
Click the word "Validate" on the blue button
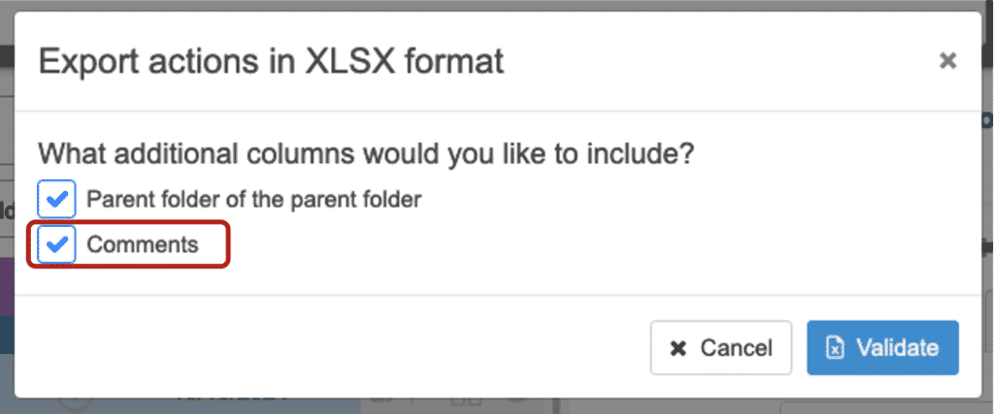897,348
